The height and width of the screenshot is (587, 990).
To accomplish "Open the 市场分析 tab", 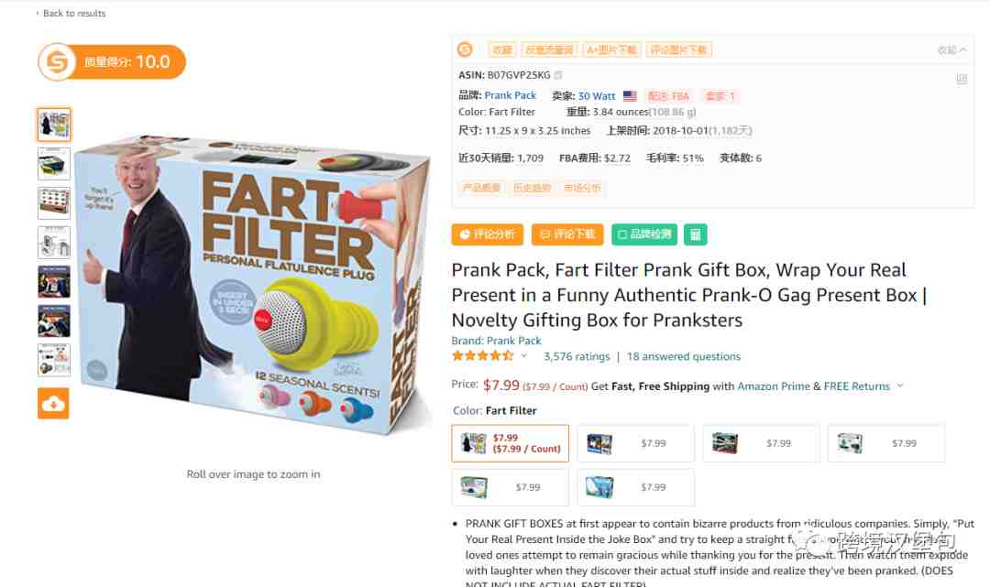I will [x=582, y=188].
